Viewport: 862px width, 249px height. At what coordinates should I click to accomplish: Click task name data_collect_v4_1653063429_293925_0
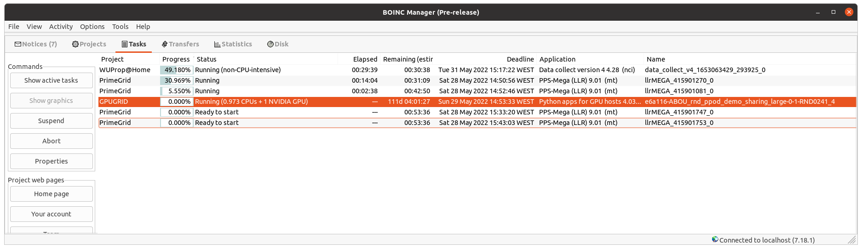pyautogui.click(x=705, y=70)
